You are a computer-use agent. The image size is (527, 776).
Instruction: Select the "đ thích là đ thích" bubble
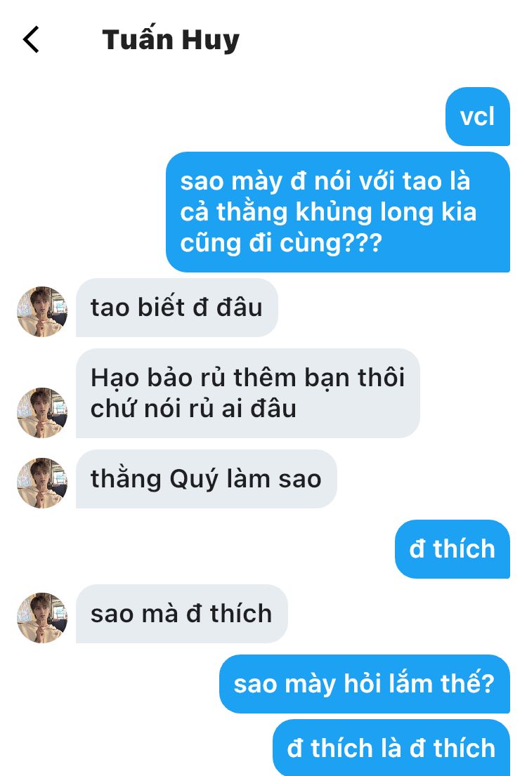click(x=391, y=747)
